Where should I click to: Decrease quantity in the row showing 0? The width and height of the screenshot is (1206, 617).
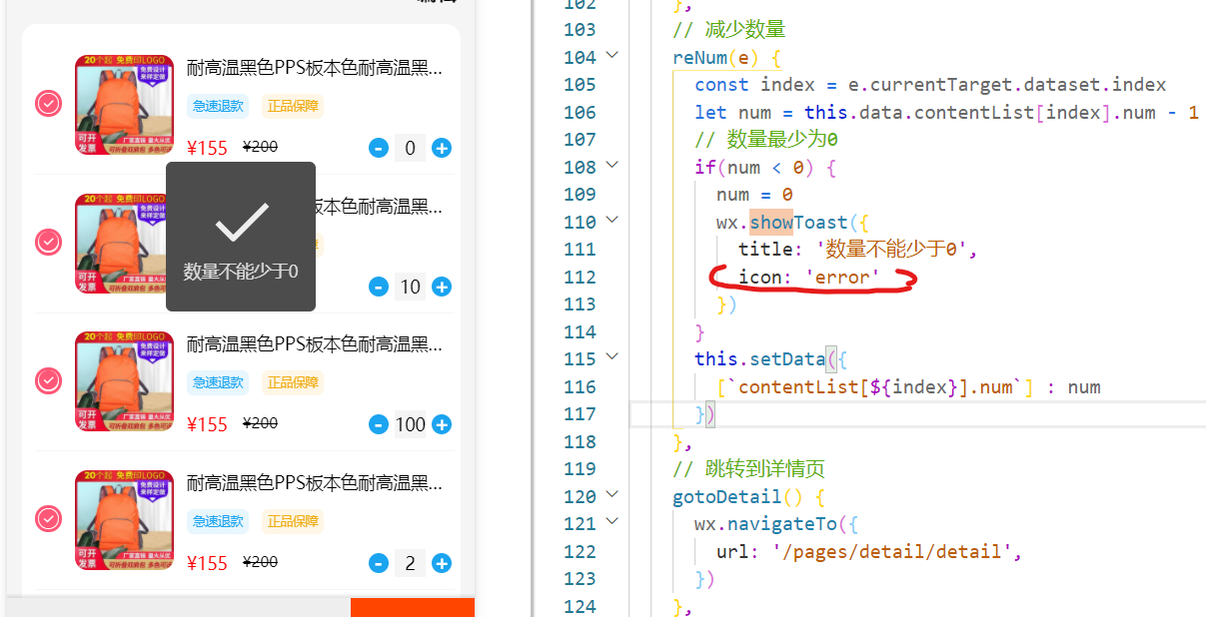[x=379, y=149]
